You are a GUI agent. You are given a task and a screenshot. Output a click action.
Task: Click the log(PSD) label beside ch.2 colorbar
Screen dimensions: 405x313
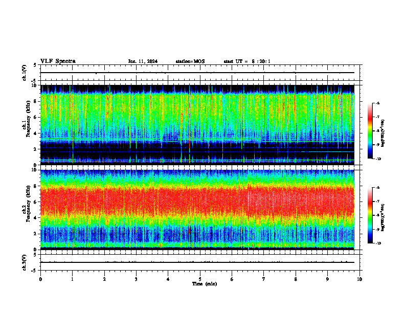(384, 218)
